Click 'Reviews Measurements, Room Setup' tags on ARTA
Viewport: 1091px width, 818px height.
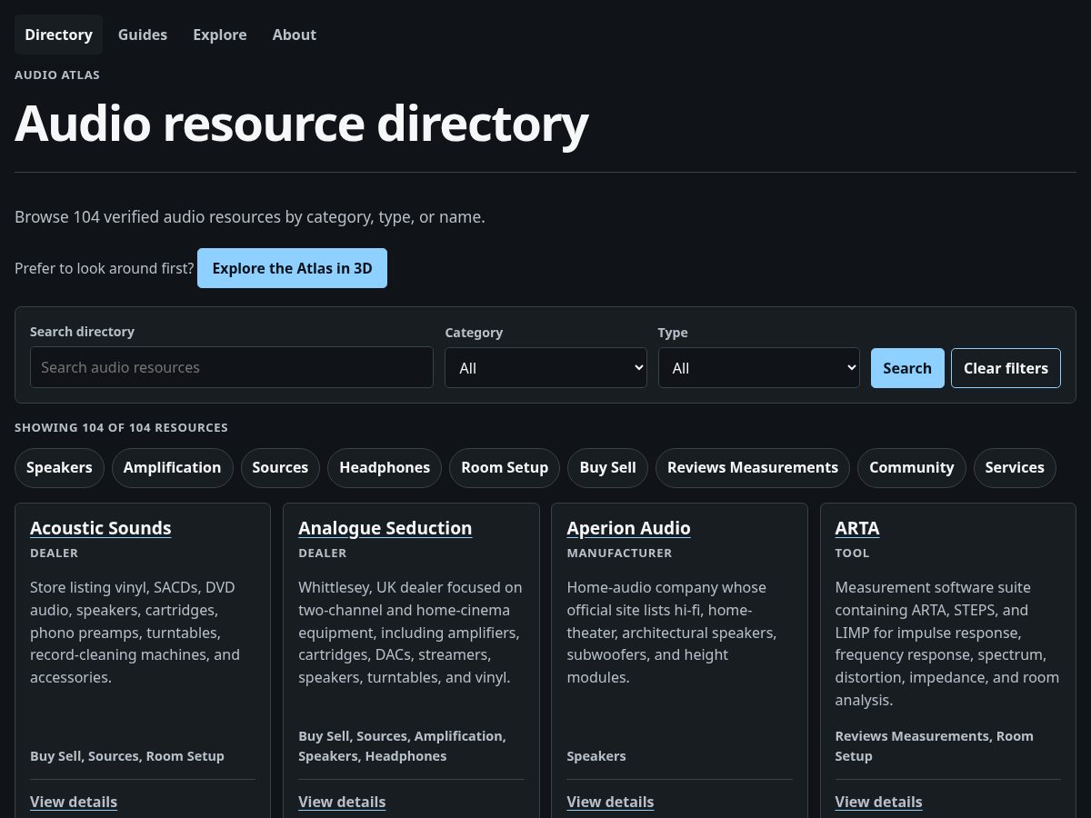pos(934,746)
